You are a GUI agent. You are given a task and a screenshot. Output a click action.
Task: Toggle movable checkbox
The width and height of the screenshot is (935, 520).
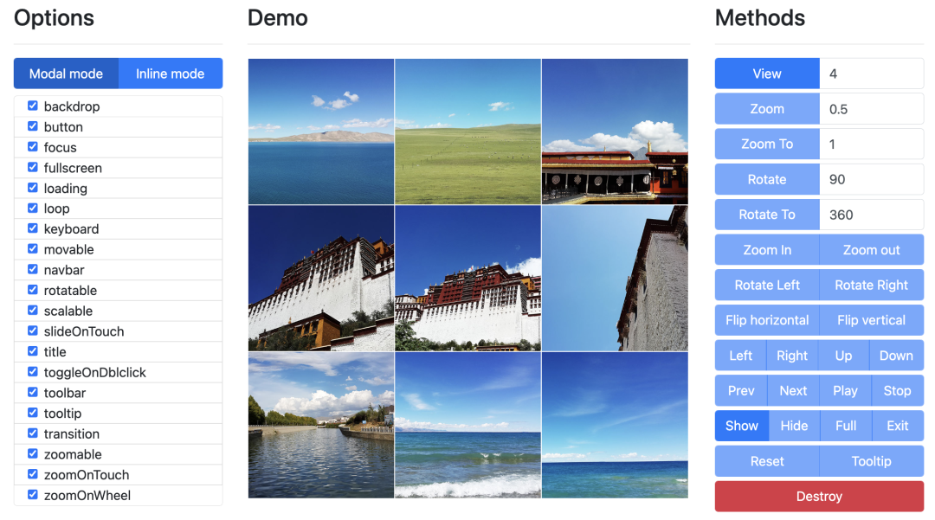pyautogui.click(x=33, y=249)
